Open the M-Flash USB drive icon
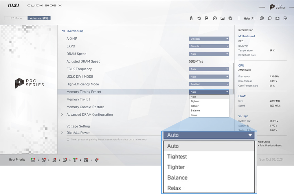 (x=191, y=18)
